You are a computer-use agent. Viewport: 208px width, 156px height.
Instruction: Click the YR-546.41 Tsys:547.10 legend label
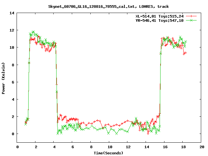pos(160,20)
